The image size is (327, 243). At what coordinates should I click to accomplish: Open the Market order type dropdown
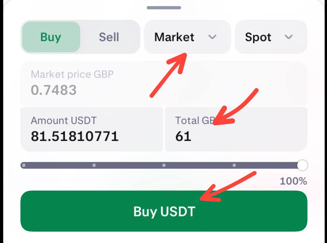pos(187,37)
